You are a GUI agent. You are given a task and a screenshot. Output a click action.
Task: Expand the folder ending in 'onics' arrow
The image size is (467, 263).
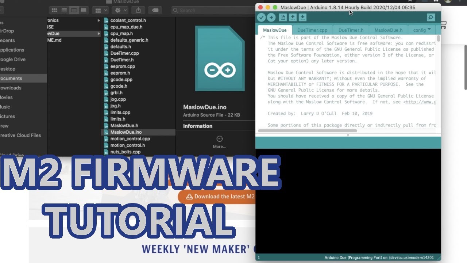99,20
